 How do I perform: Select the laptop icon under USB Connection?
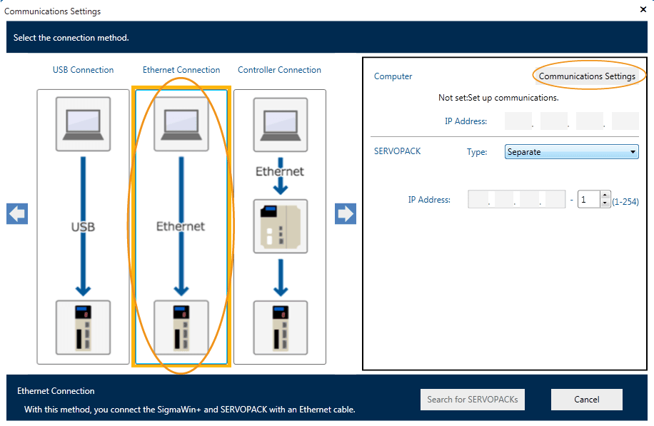[x=83, y=124]
